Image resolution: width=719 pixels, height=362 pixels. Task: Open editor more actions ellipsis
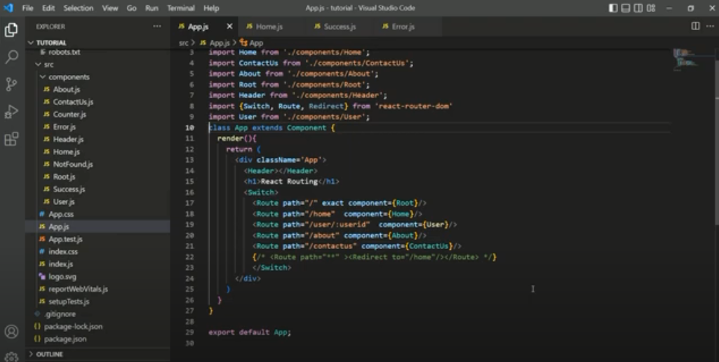click(710, 26)
